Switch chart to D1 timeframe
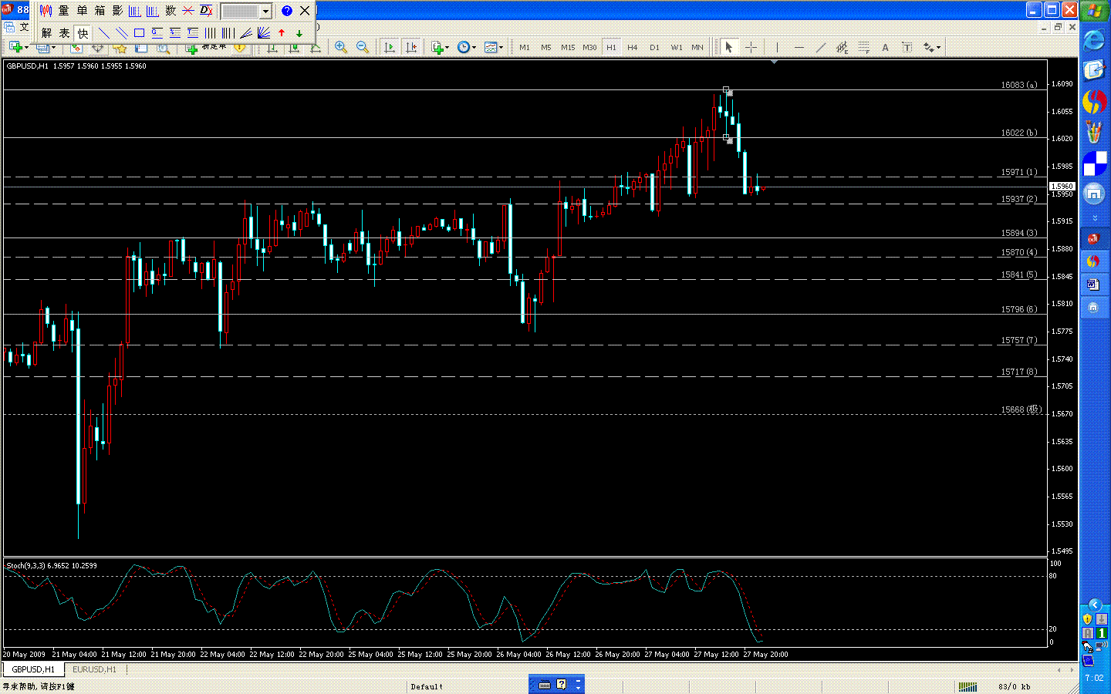The height and width of the screenshot is (694, 1111). pyautogui.click(x=654, y=47)
